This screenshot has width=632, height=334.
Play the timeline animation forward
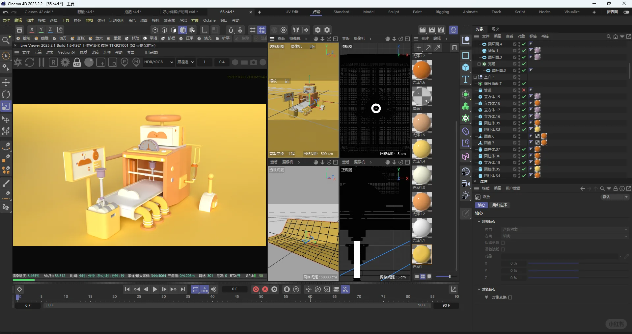155,289
